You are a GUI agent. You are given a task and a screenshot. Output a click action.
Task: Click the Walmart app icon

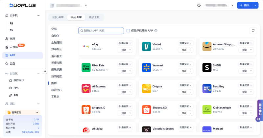click(146, 68)
